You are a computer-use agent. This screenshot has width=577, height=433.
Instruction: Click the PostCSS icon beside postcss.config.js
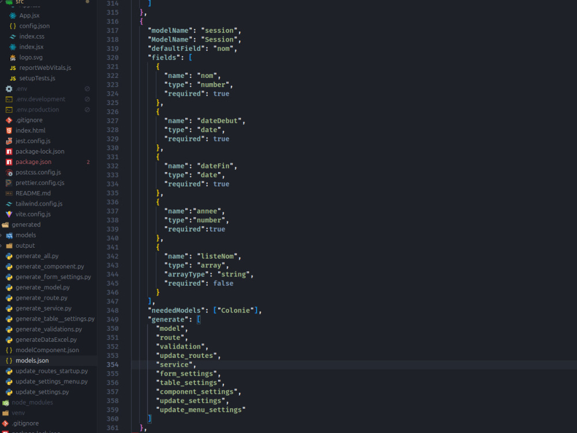[9, 172]
